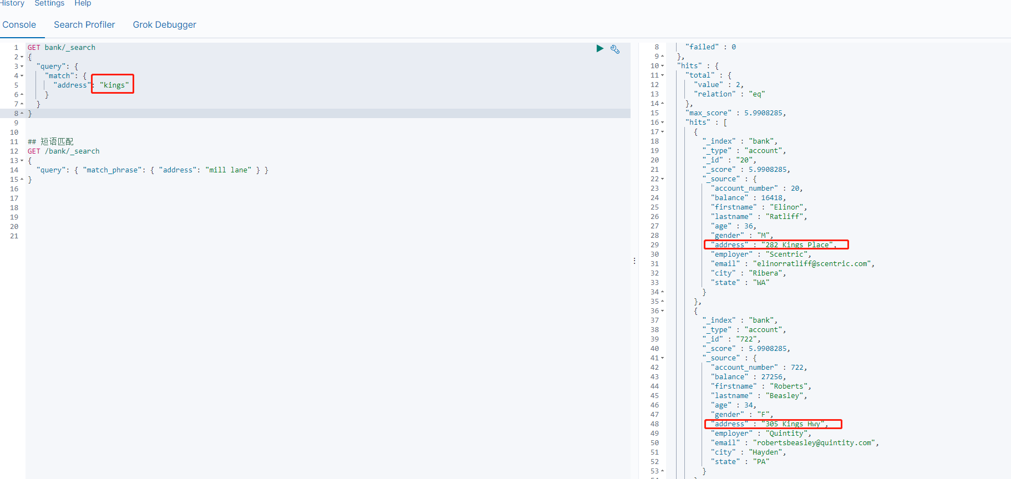Click the "state" : "PA" line
This screenshot has width=1011, height=479.
pyautogui.click(x=740, y=462)
